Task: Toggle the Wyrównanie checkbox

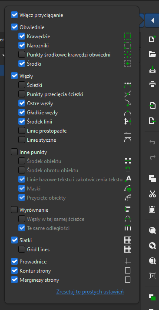Action: (14, 210)
